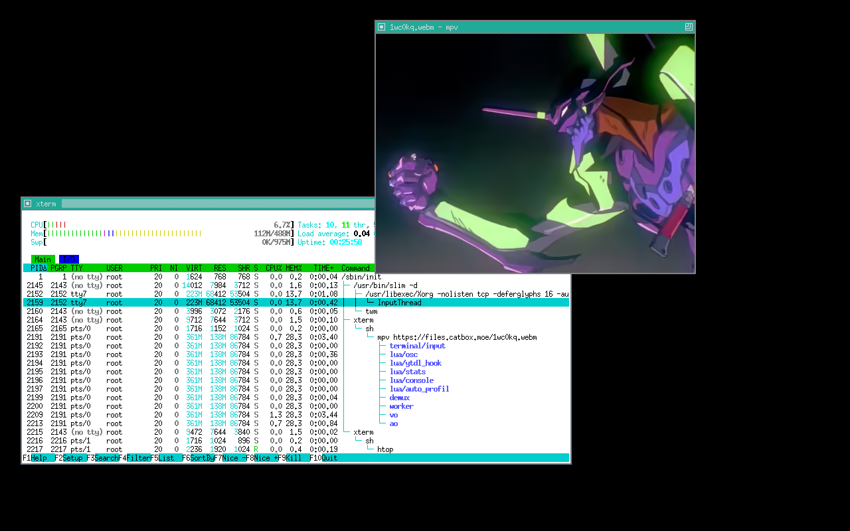The image size is (850, 531).
Task: Sort by the TIME+ column header
Action: (324, 268)
